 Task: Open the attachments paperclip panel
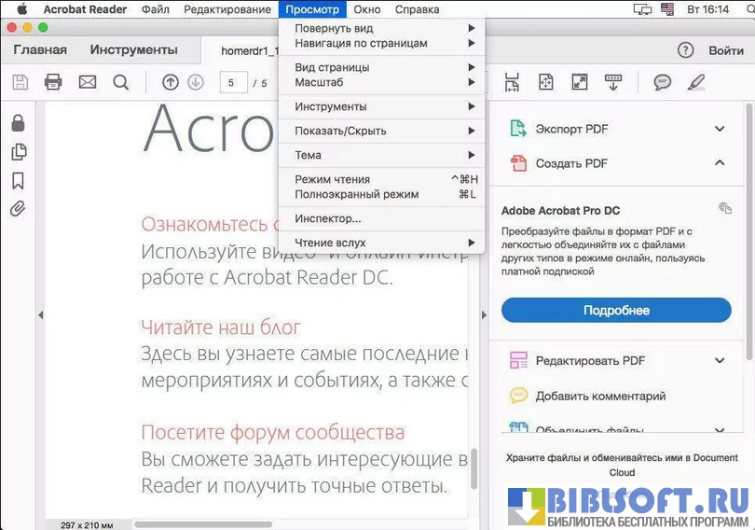[x=18, y=209]
